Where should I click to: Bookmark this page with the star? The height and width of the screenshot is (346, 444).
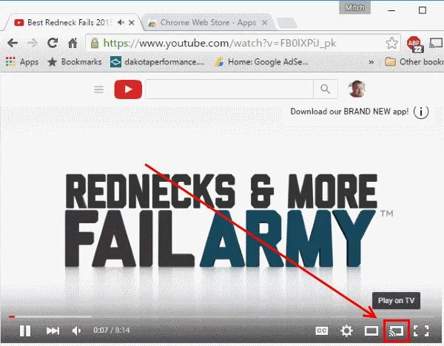pos(391,43)
